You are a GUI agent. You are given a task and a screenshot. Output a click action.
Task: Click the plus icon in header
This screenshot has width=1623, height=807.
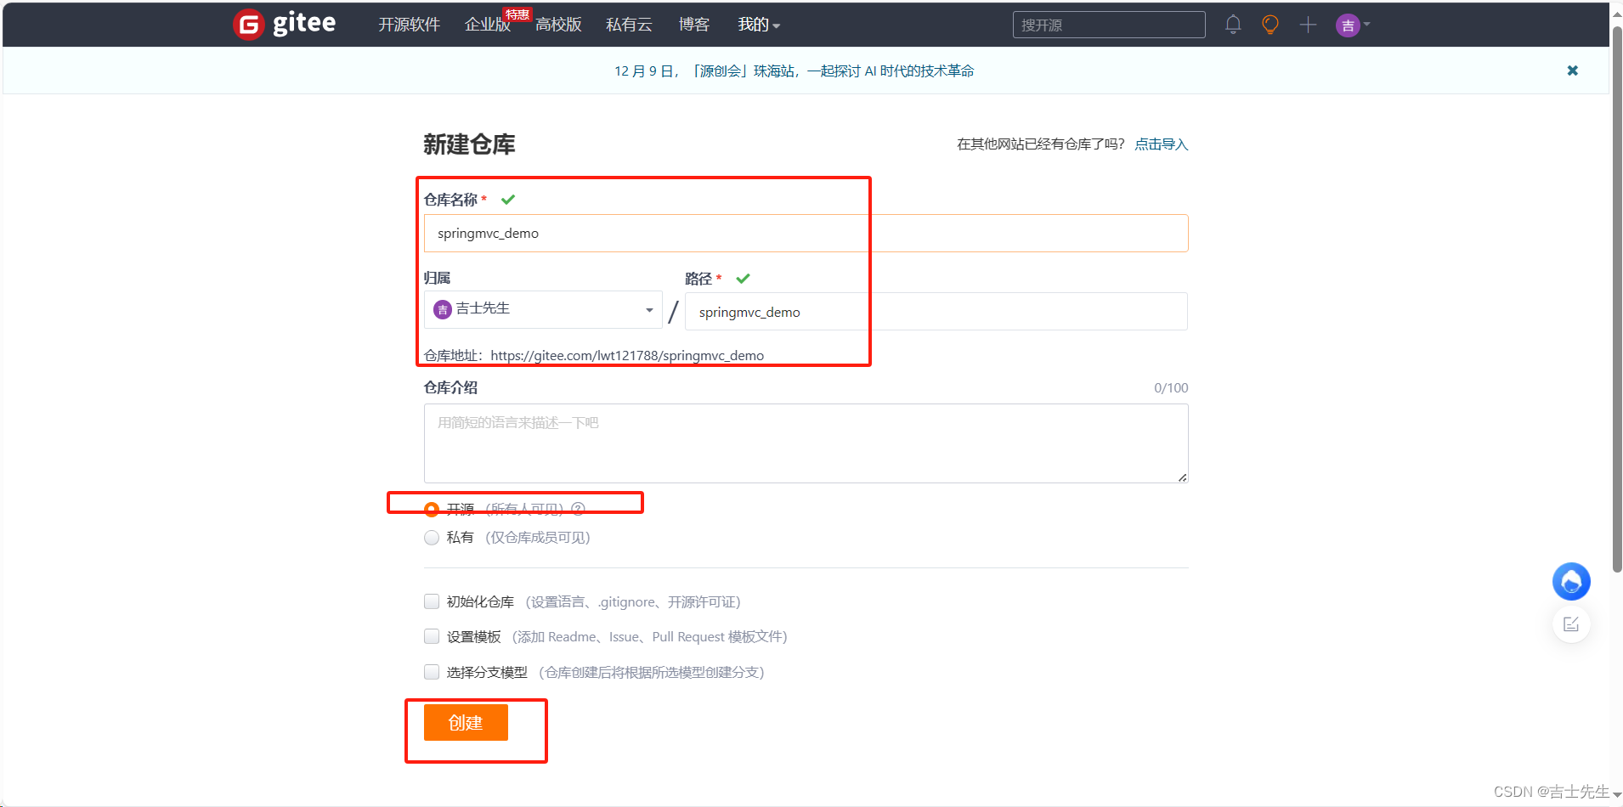tap(1308, 25)
